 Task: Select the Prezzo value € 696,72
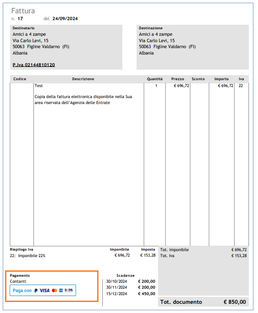[x=181, y=86]
